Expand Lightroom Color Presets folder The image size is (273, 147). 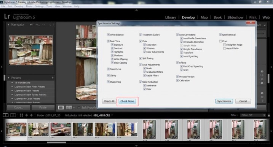[12, 99]
